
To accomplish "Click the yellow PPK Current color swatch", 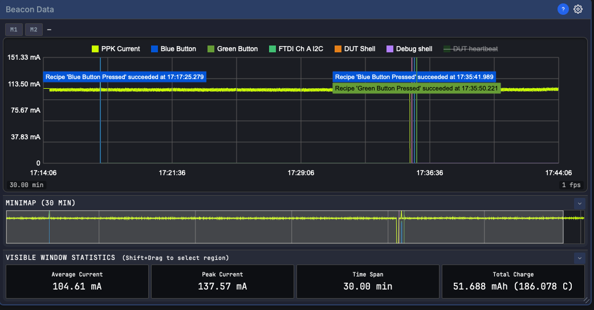I will (95, 49).
